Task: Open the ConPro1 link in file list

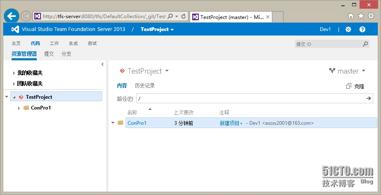Action: tap(137, 123)
